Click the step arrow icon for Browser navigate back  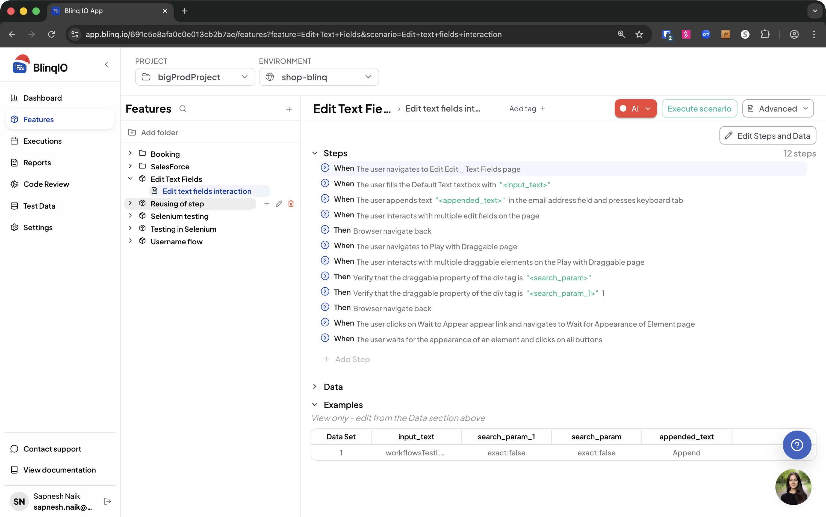[x=325, y=230]
